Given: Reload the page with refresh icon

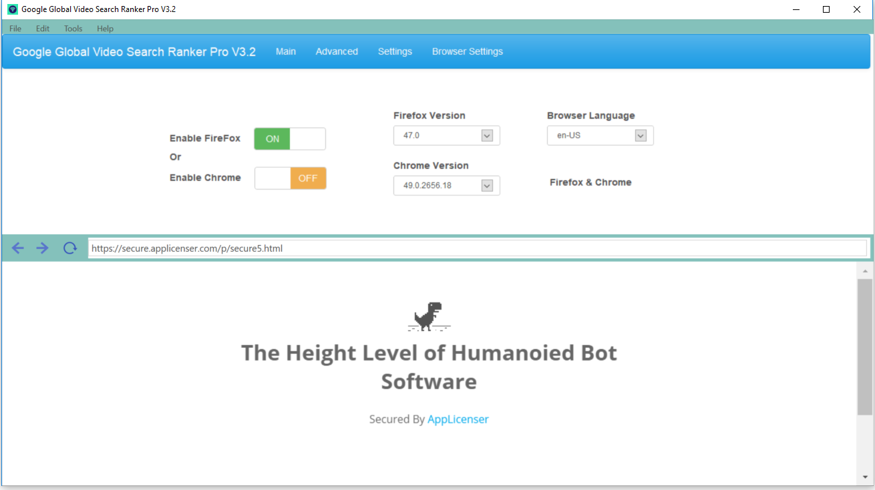Looking at the screenshot, I should pyautogui.click(x=70, y=248).
